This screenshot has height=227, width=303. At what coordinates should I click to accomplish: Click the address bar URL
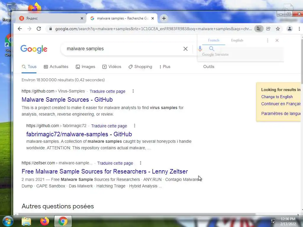[154, 29]
